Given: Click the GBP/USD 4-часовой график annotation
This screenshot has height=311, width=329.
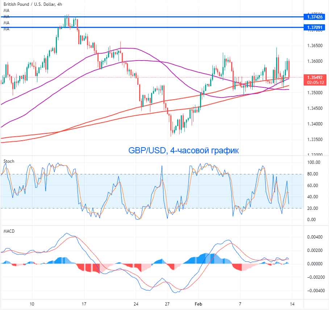Looking at the screenshot, I should 183,150.
